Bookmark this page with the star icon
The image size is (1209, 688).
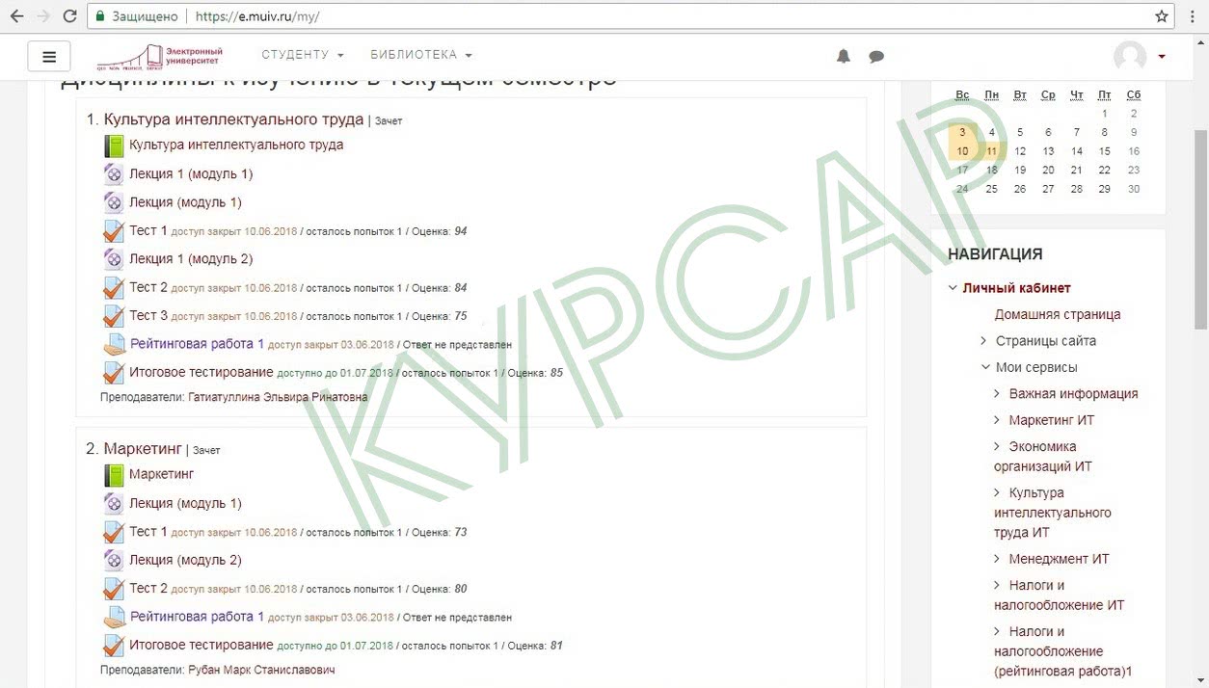point(1162,16)
